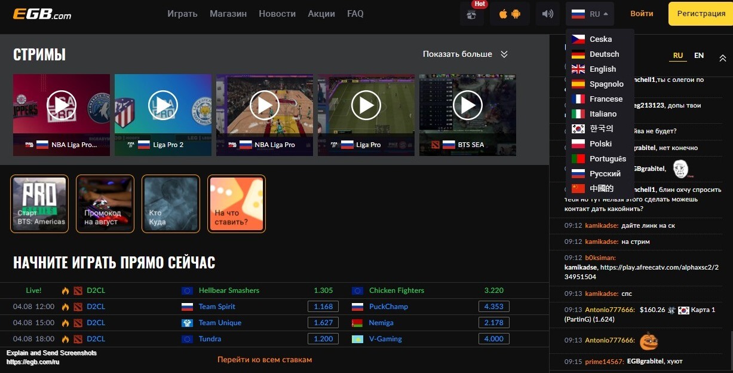This screenshot has width=733, height=373.
Task: Go to Новости page
Action: click(277, 14)
